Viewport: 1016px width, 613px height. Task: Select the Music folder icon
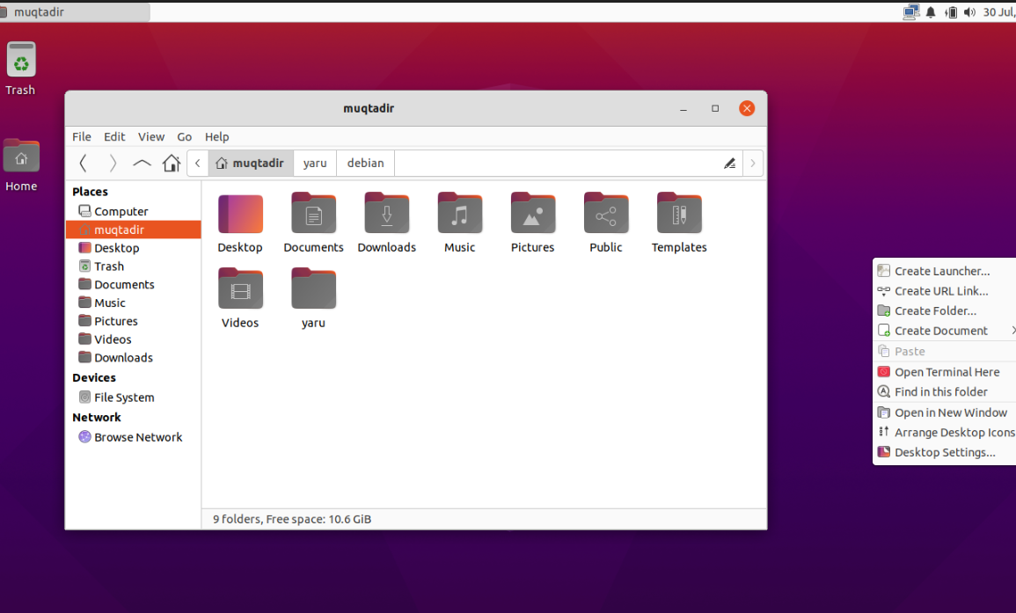pyautogui.click(x=460, y=215)
